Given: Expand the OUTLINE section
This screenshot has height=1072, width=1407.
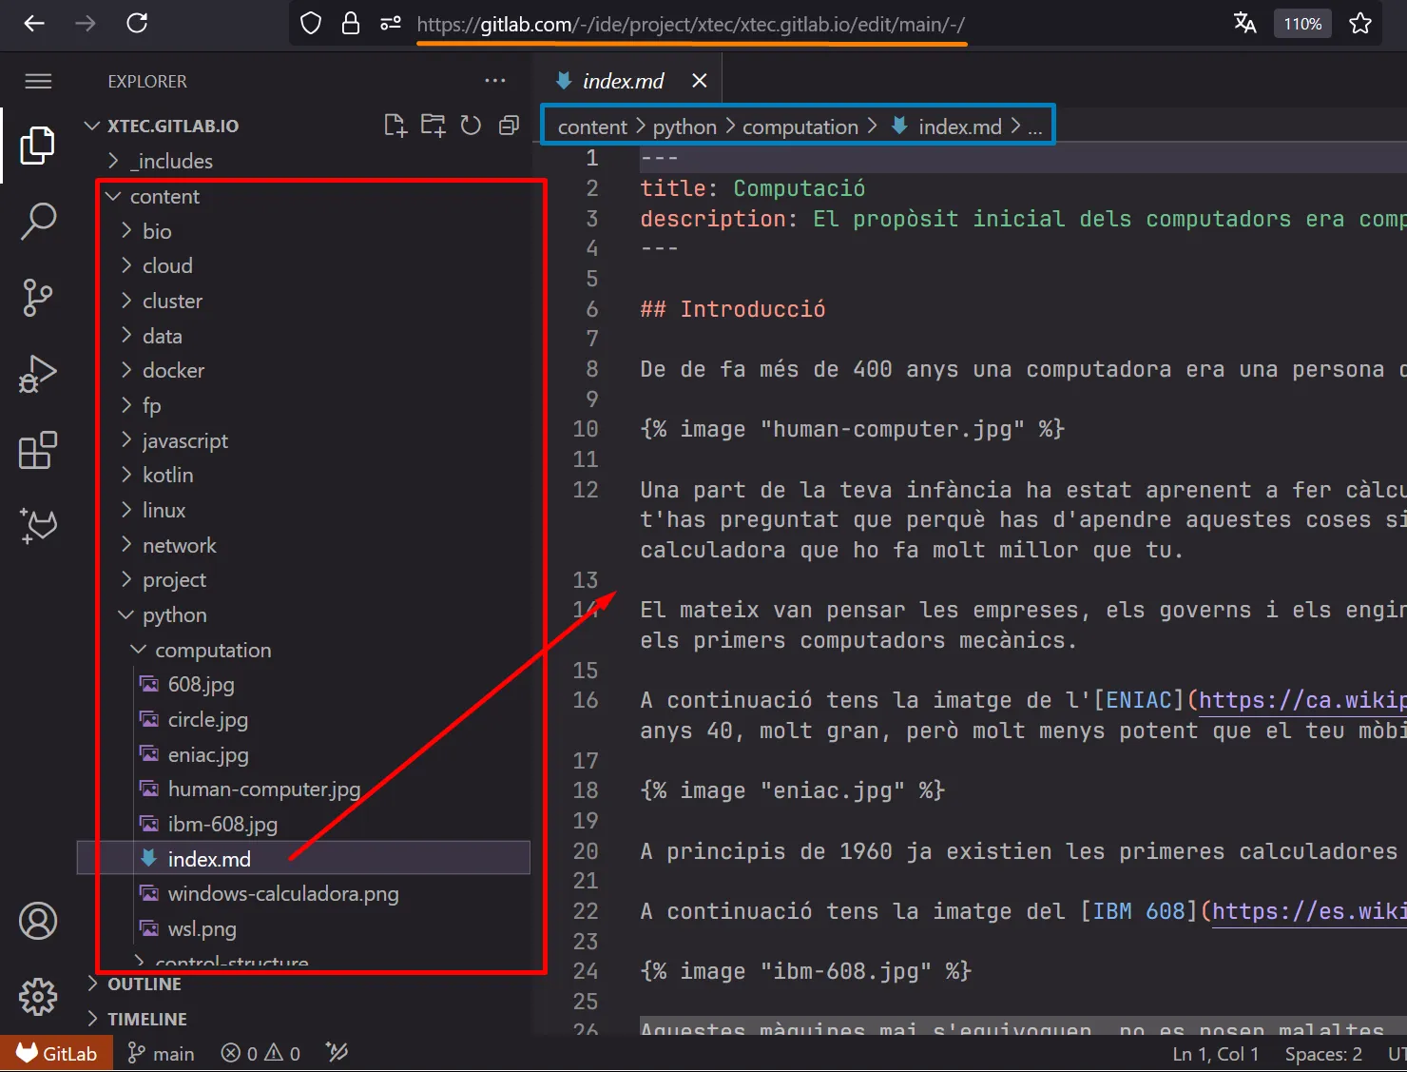Looking at the screenshot, I should [144, 984].
